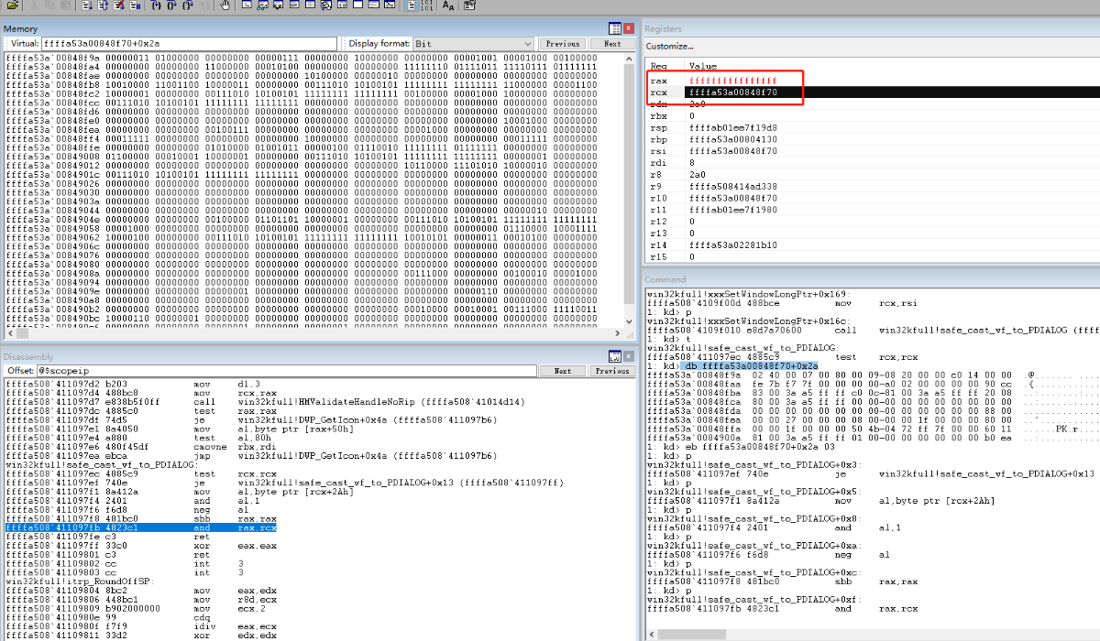Click Previous in the Memory window
Image resolution: width=1100 pixels, height=641 pixels.
click(x=562, y=44)
